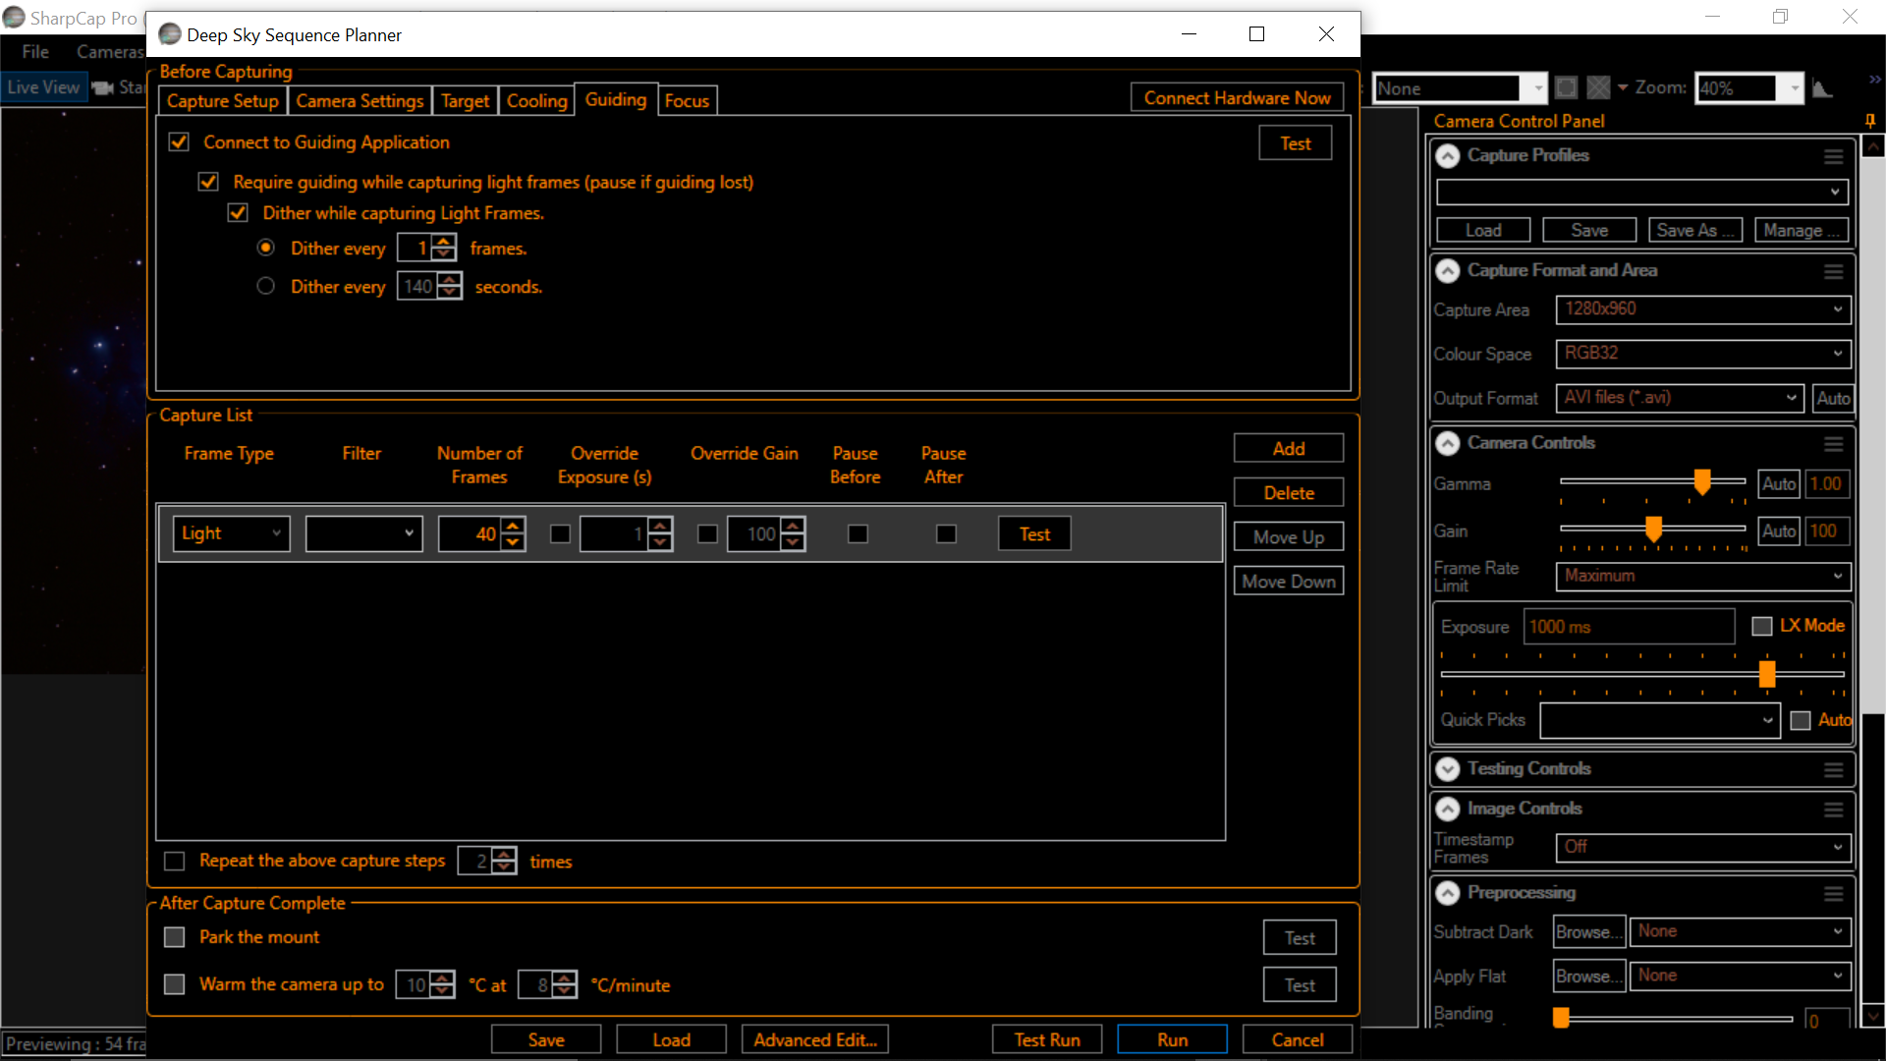1886x1061 pixels.
Task: Collapse the Preprocessing section
Action: [1448, 894]
